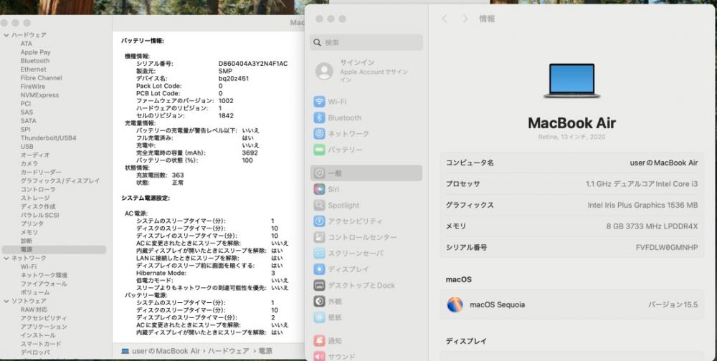Open デスクトップとDock settings icon
The height and width of the screenshot is (361, 717).
pyautogui.click(x=319, y=285)
